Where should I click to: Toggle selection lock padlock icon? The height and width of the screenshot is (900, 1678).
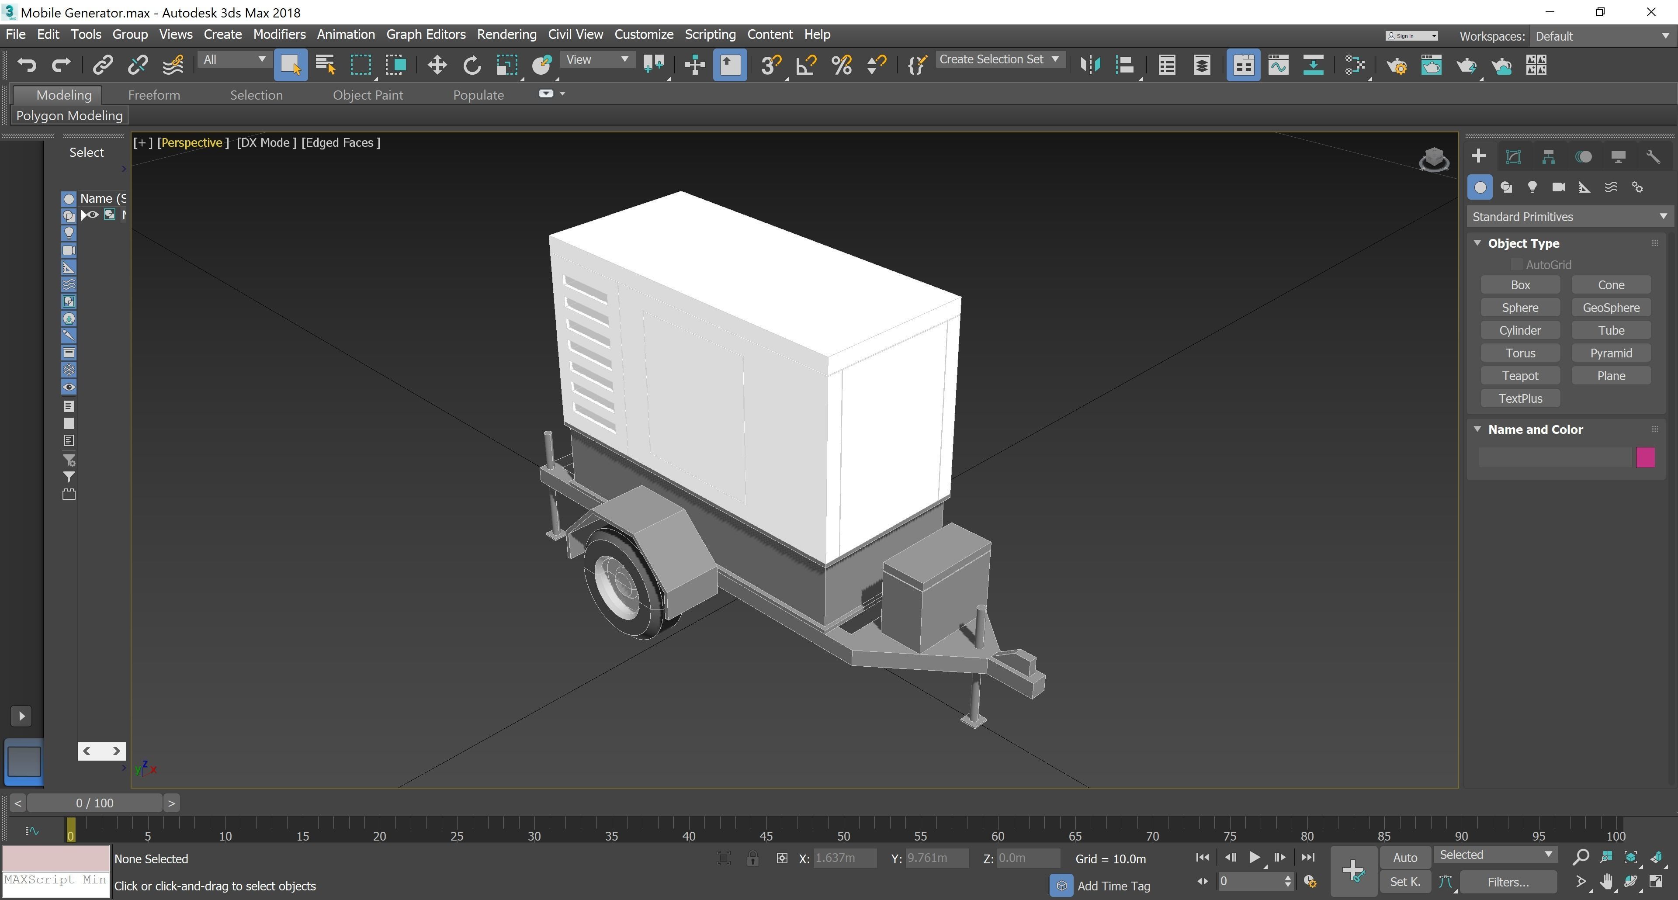[x=752, y=858]
